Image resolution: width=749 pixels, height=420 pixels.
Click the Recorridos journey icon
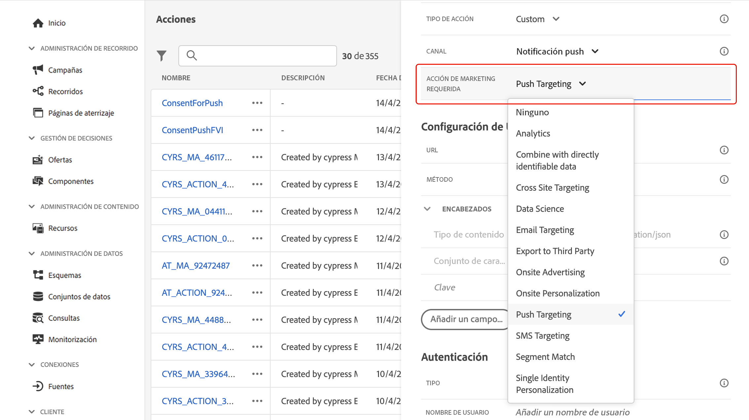click(x=38, y=91)
